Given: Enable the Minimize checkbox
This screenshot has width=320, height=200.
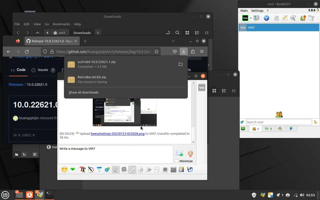Looking at the screenshot, I should 176,161.
